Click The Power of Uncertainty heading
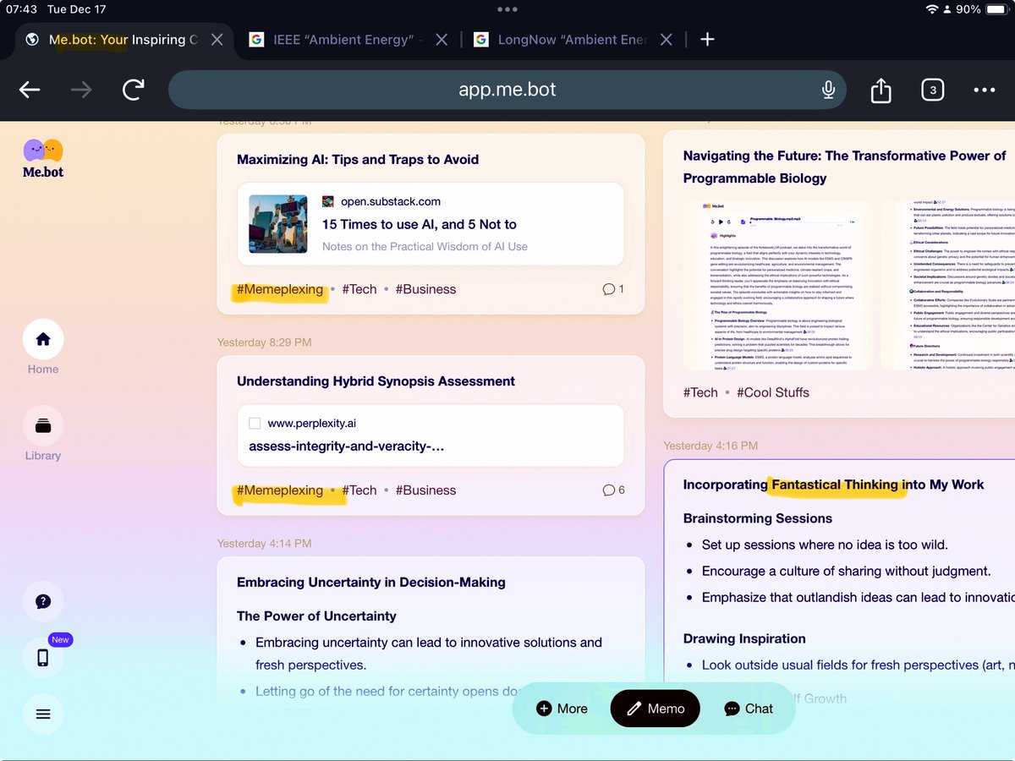The width and height of the screenshot is (1015, 761). pyautogui.click(x=316, y=616)
